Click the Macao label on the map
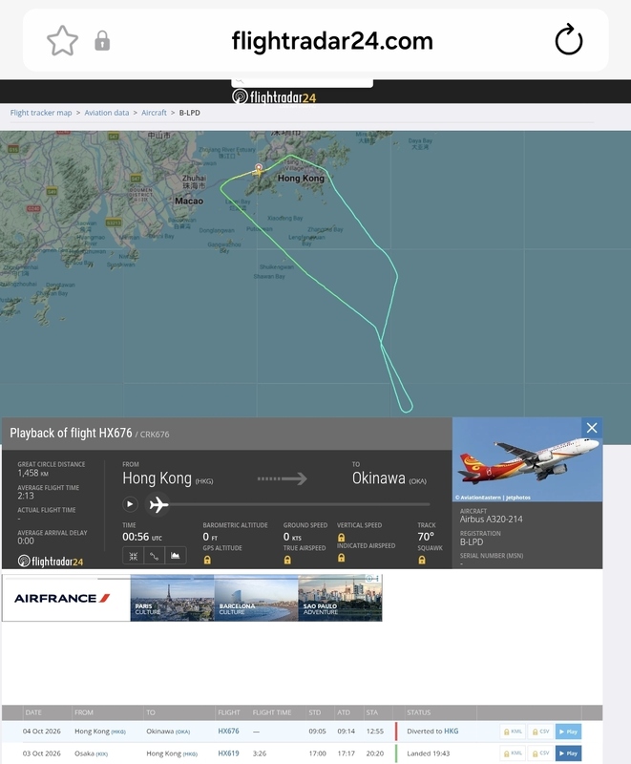 (189, 201)
